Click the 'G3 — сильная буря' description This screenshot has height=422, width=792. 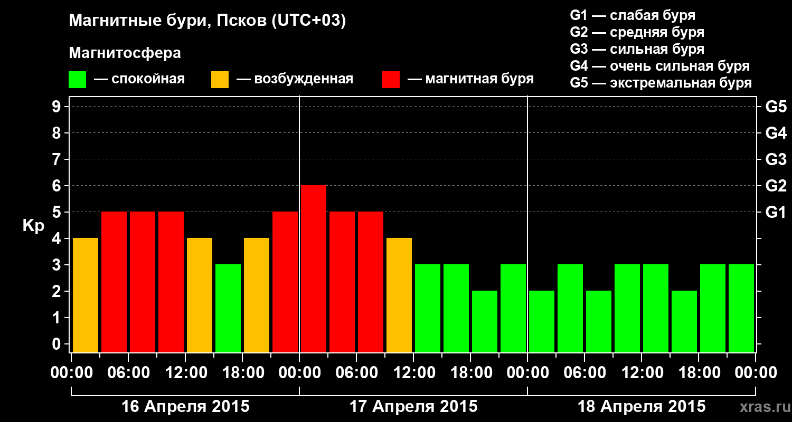coord(637,49)
